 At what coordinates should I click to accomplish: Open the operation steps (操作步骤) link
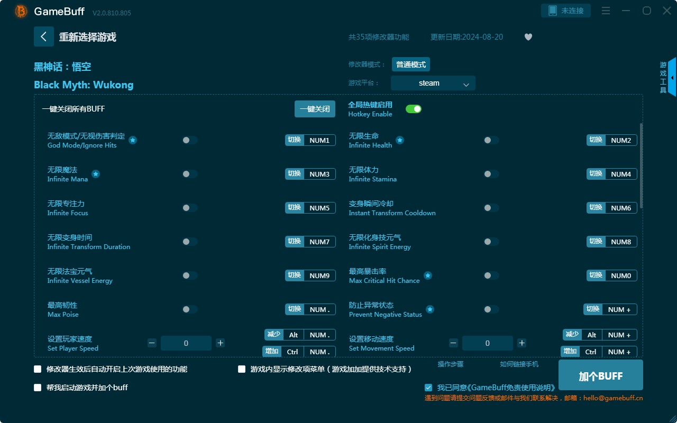click(451, 364)
